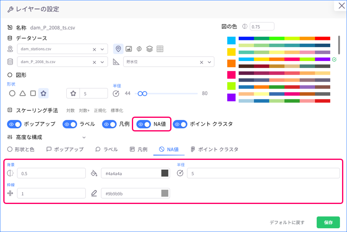Viewport: 347px width, 232px height.
Task: Select 対数+ scaling method
Action: (84, 110)
